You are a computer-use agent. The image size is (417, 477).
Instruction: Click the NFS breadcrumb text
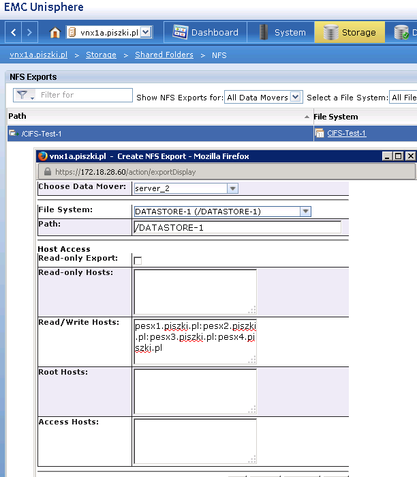219,55
